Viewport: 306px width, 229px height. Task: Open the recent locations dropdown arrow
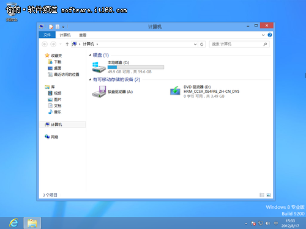61,44
